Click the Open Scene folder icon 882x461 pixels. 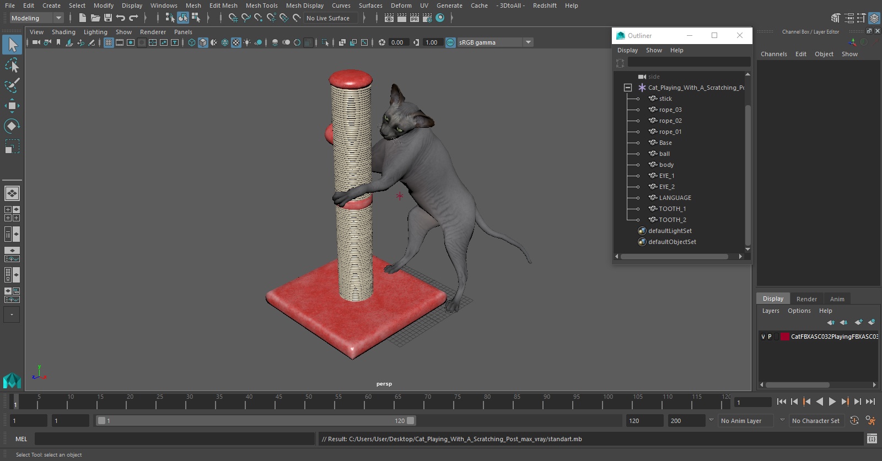[95, 18]
